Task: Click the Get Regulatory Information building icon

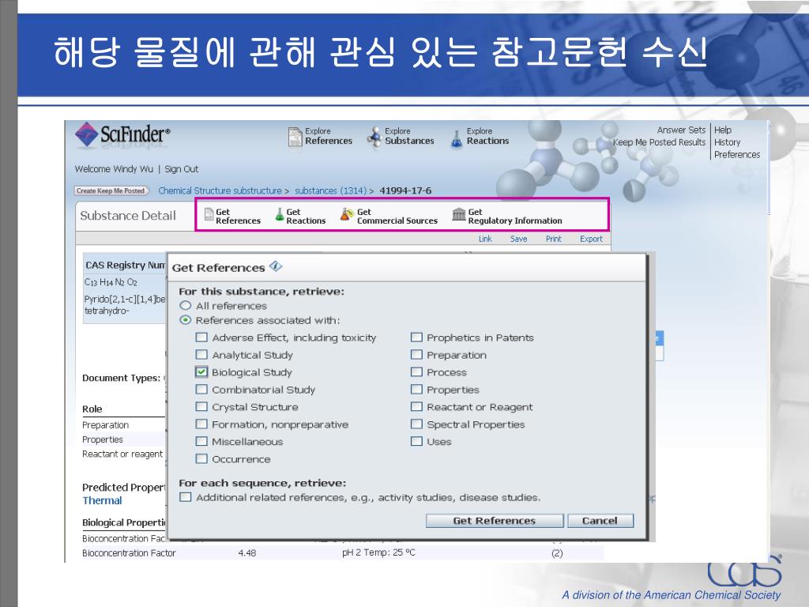Action: point(459,213)
